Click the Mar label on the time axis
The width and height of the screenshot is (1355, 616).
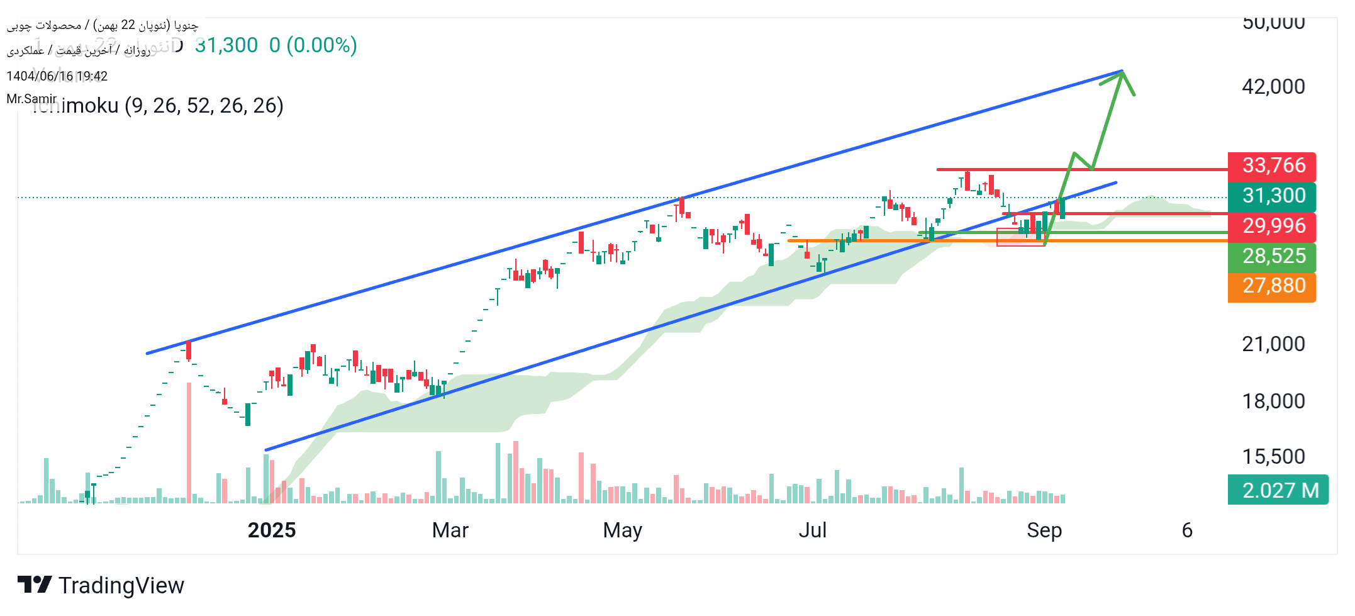coord(450,530)
